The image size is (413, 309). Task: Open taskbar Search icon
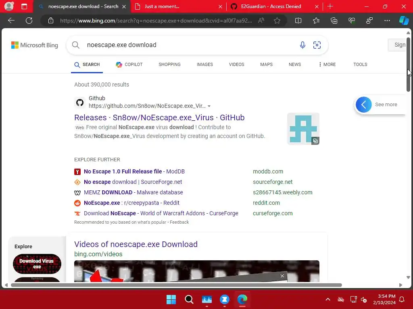[x=189, y=299]
